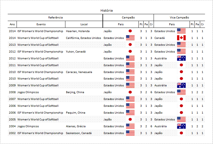
Task: Click United States vice-champion flag in 2008 row
Action: [181, 92]
